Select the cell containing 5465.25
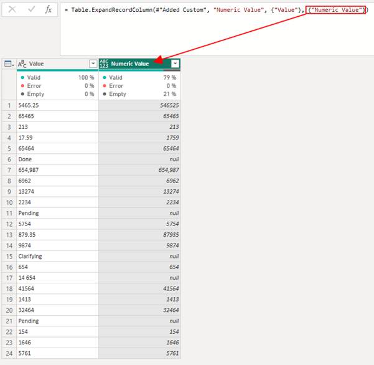Image resolution: width=374 pixels, height=365 pixels. point(57,105)
